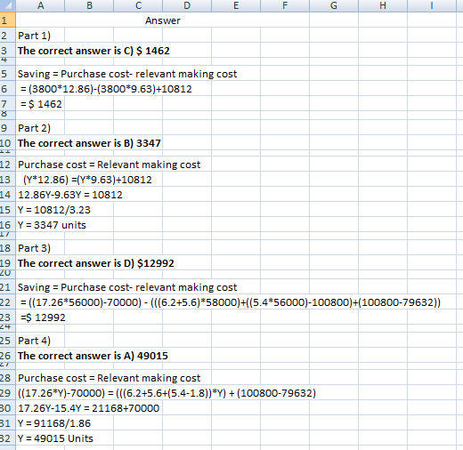The width and height of the screenshot is (463, 450).
Task: Click the '=$ 12992' result cell
Action: click(43, 317)
